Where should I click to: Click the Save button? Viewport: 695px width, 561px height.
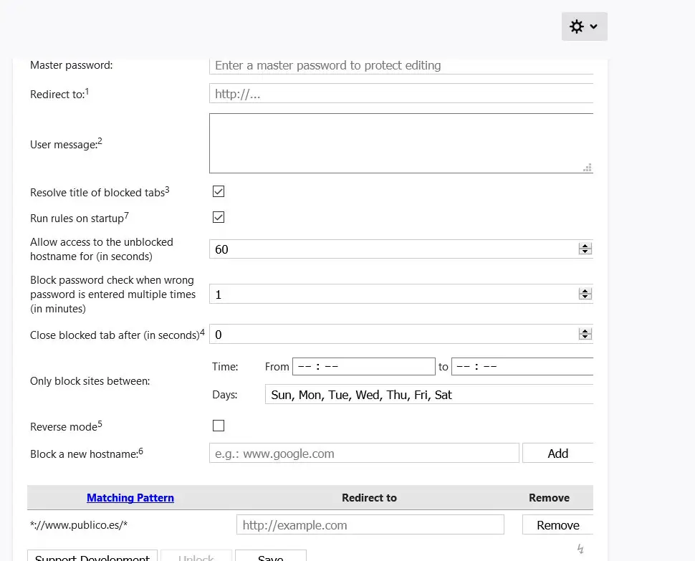click(270, 556)
